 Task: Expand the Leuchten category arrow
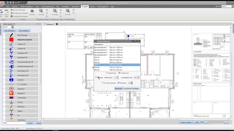click(4, 80)
